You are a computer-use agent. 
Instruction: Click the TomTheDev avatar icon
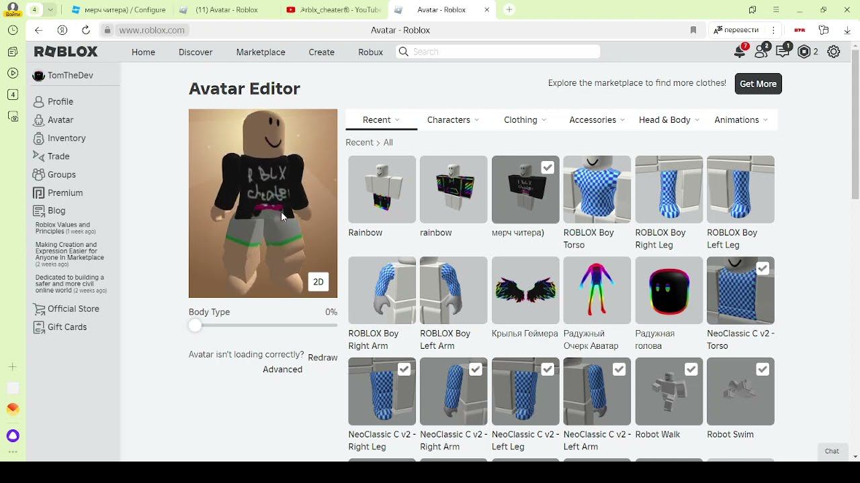(39, 75)
